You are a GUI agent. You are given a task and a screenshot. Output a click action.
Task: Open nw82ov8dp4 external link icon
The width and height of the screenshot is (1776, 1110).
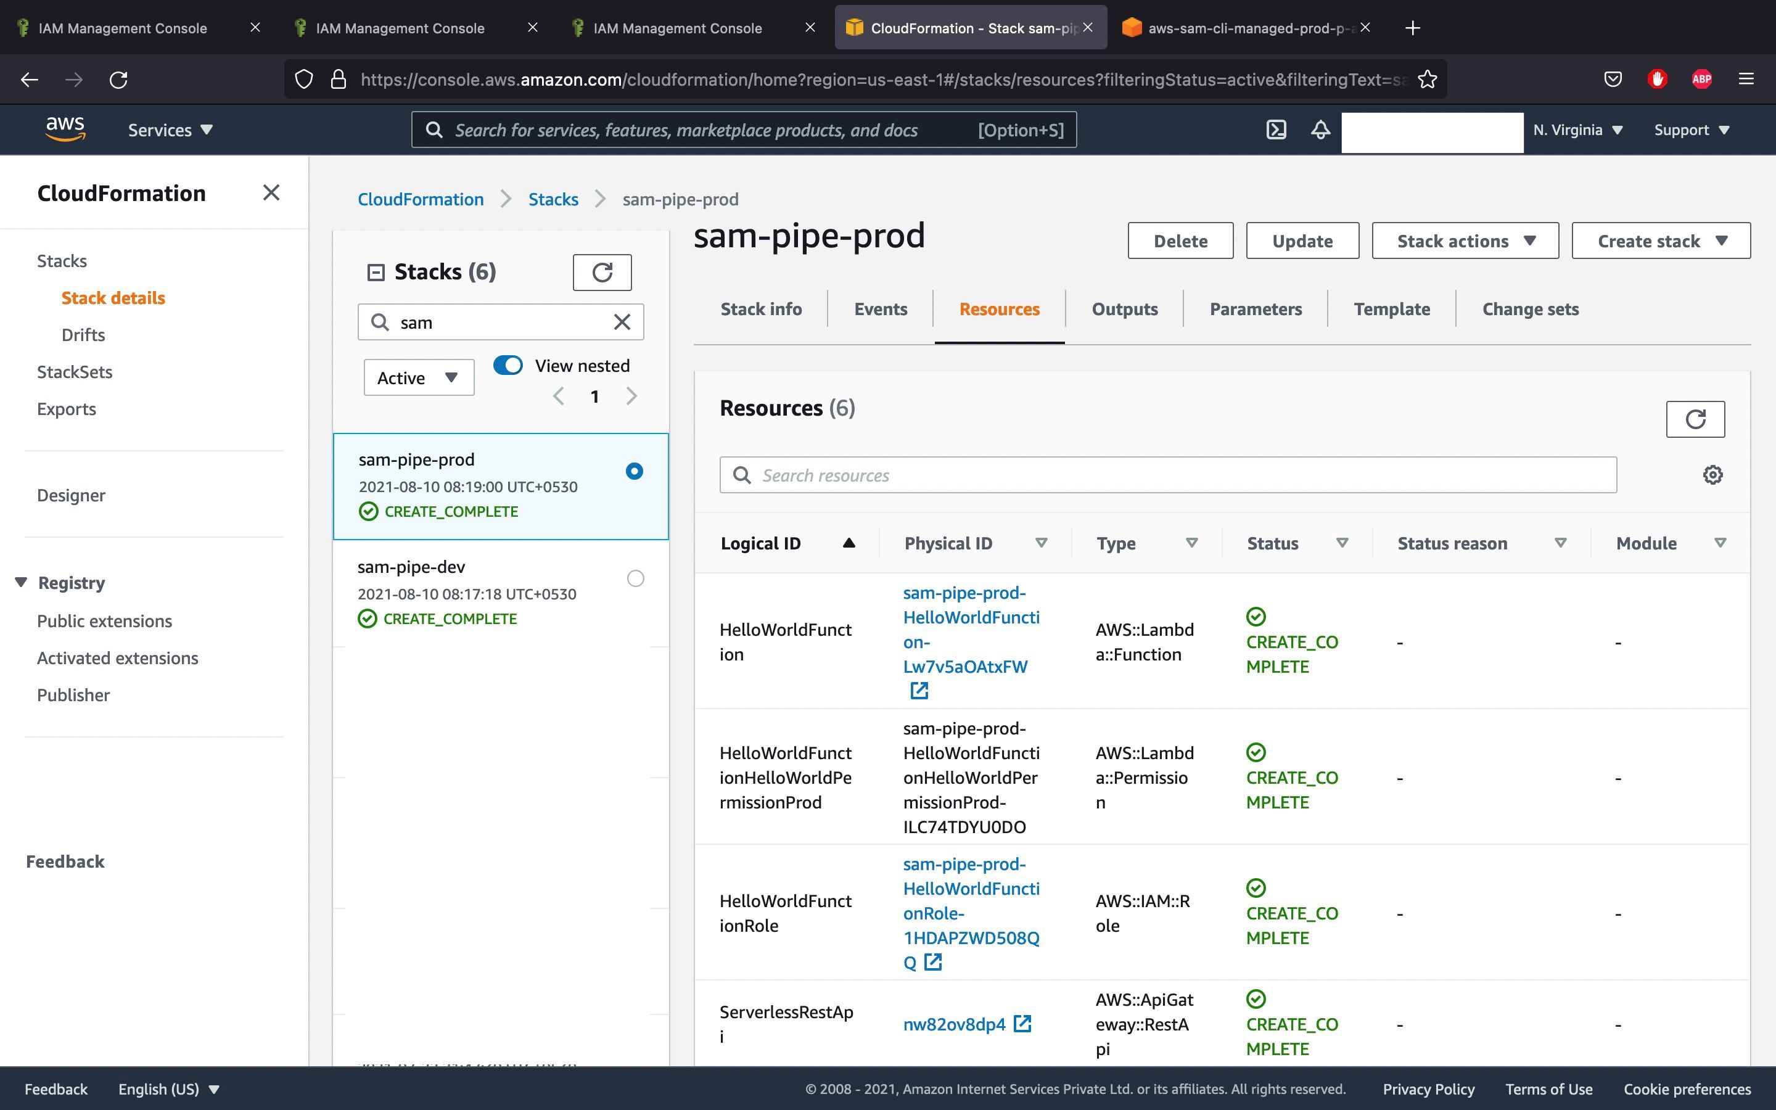pos(1022,1024)
